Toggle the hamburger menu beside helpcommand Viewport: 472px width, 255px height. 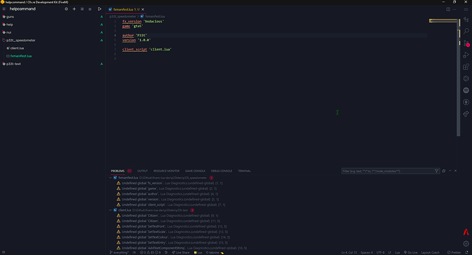point(4,9)
